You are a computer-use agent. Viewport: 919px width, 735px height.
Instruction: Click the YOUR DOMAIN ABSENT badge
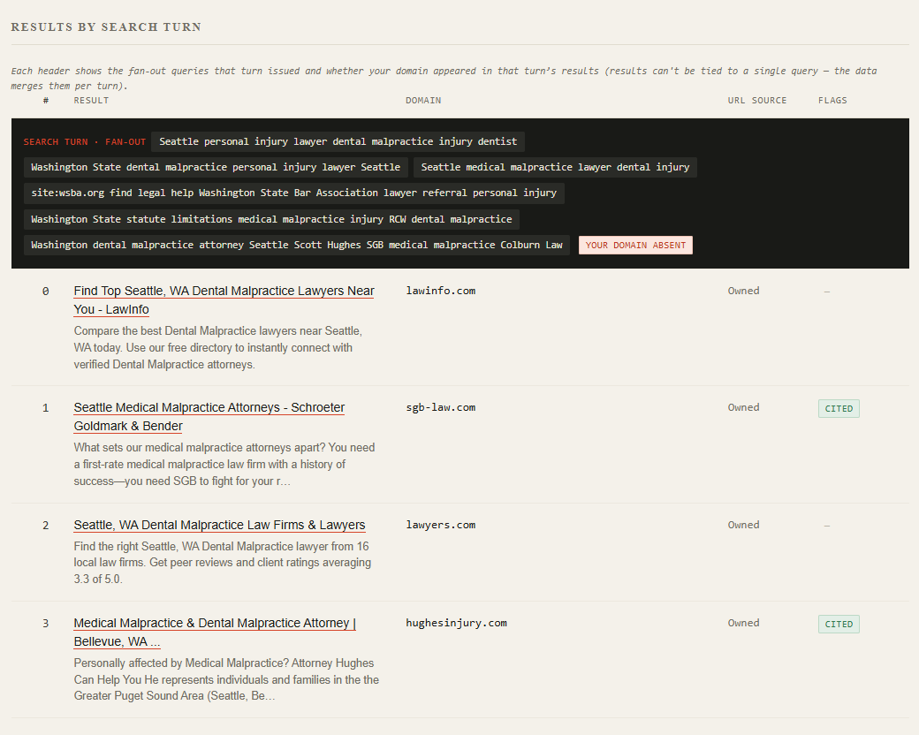coord(635,245)
